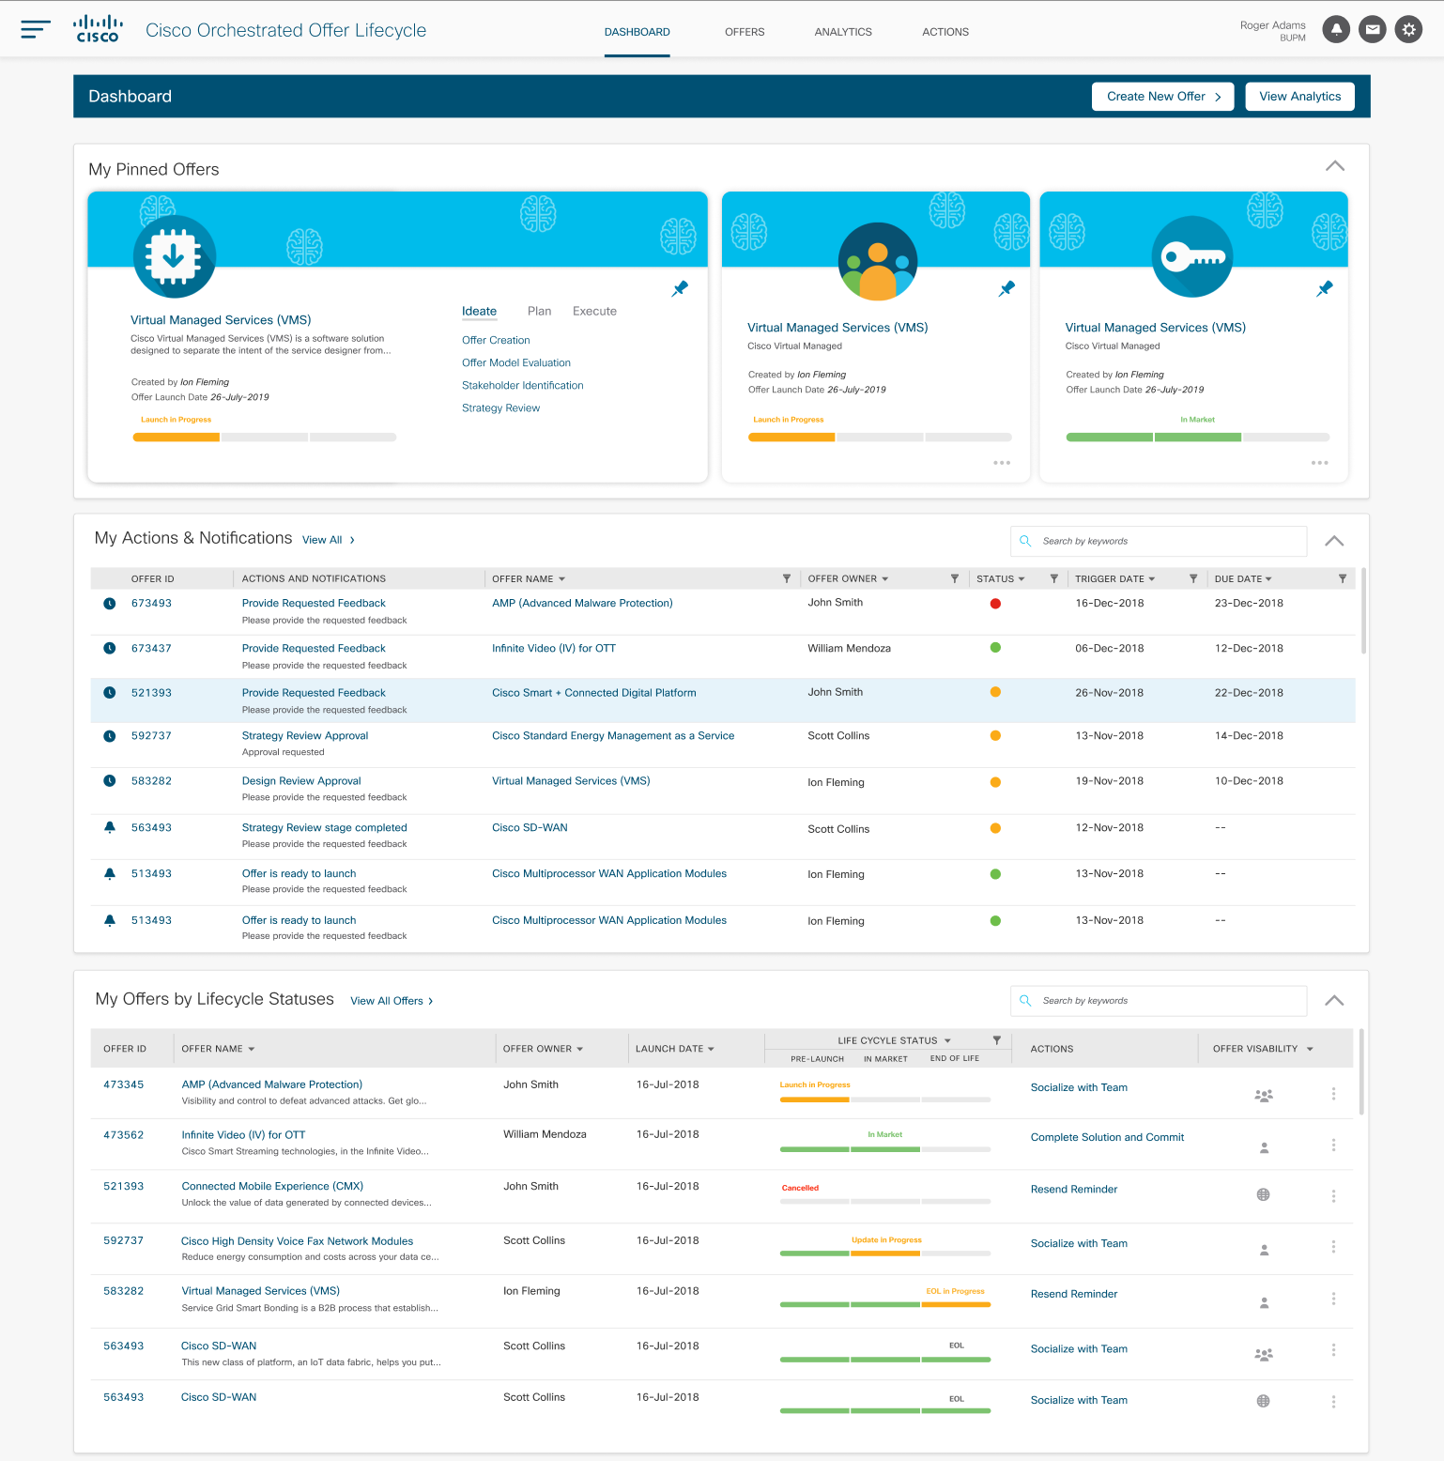Open the Strategy Review link
Viewport: 1444px width, 1461px height.
click(x=500, y=408)
